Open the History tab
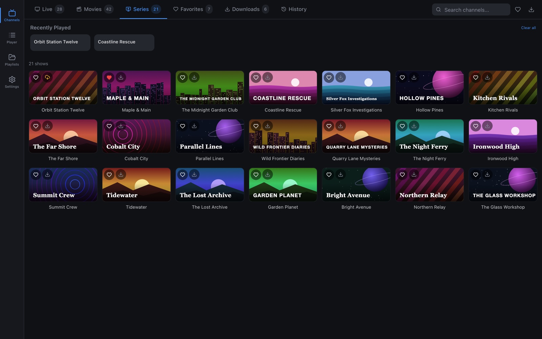This screenshot has height=339, width=542. 294,9
